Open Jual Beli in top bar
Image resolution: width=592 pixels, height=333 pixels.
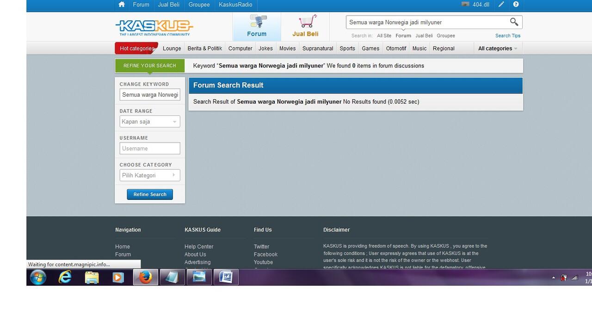[169, 5]
